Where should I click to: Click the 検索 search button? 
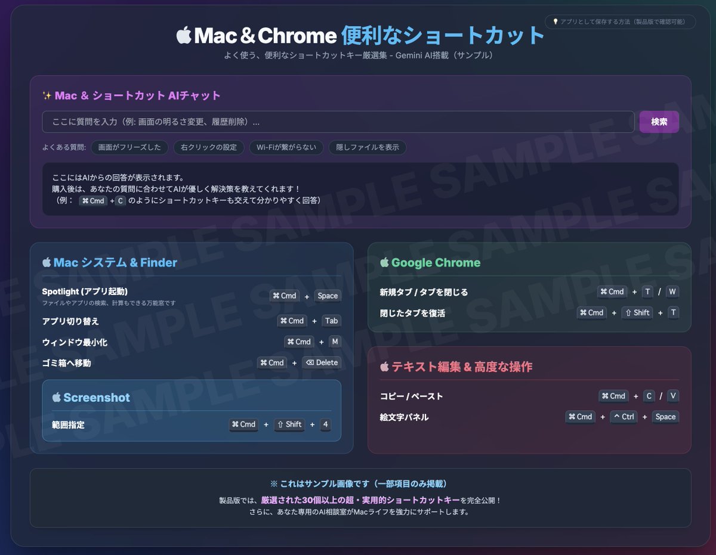tap(659, 122)
